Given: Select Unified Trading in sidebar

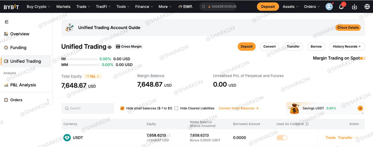Looking at the screenshot, I should (x=26, y=61).
